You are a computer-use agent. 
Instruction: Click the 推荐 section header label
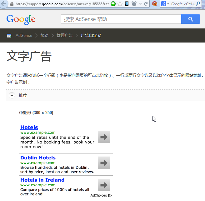(x=23, y=95)
